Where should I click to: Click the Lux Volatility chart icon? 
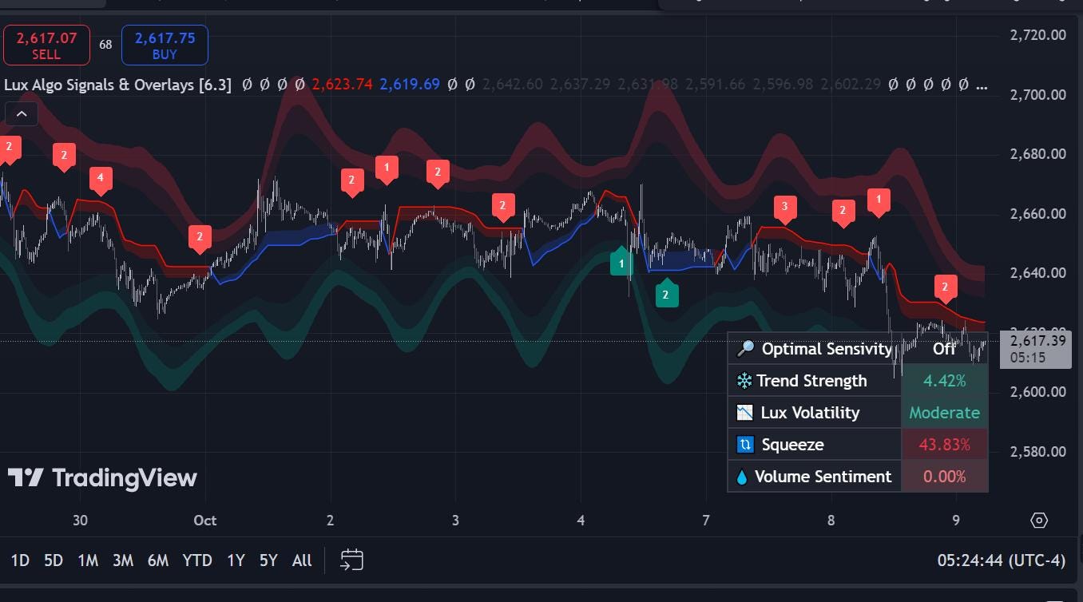pos(746,413)
